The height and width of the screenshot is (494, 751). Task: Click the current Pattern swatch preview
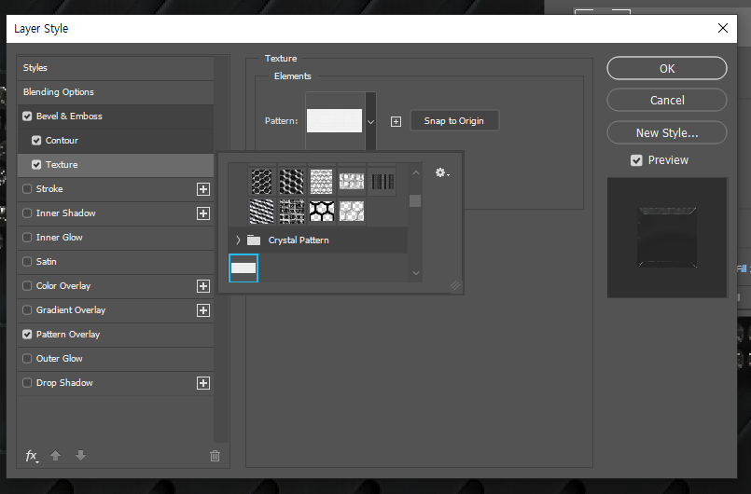pos(334,121)
